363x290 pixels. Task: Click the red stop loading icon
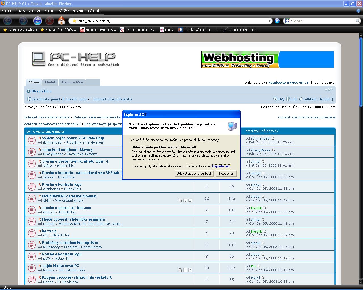click(50, 21)
